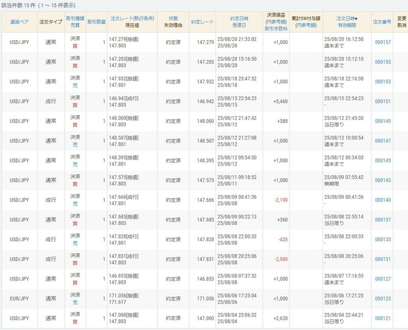Image resolution: width=408 pixels, height=330 pixels.
Task: Click the -2,190 loss value
Action: tap(281, 200)
